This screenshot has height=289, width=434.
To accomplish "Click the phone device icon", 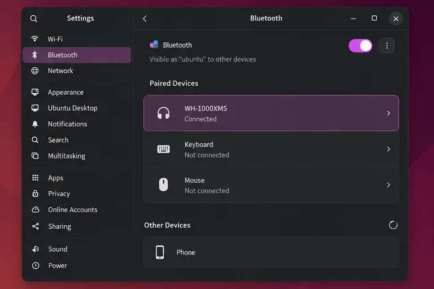I will [160, 252].
